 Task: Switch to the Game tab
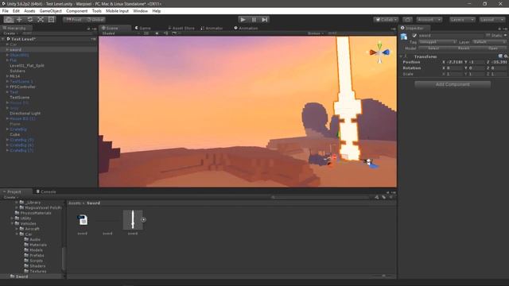pyautogui.click(x=143, y=29)
